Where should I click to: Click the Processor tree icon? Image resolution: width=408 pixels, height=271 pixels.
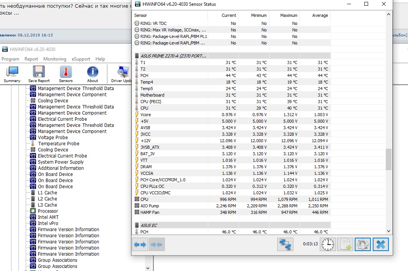(33, 211)
